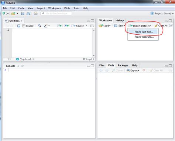Open the Project menu

tap(41, 8)
